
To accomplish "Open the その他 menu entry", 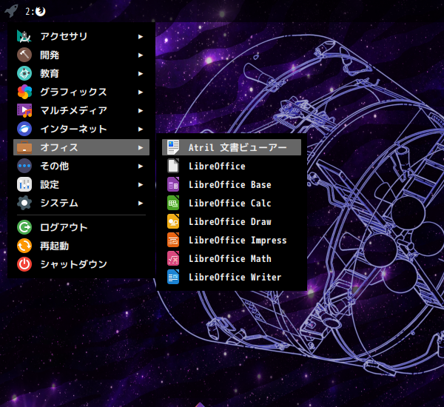I will pyautogui.click(x=81, y=166).
